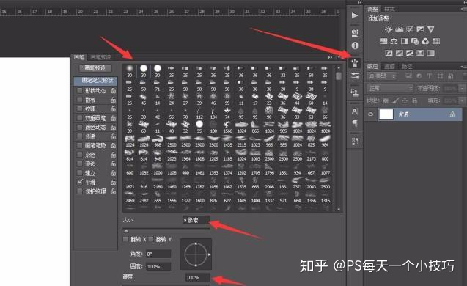Click lock all padlock beside 锁定
The width and height of the screenshot is (467, 286).
[x=414, y=100]
